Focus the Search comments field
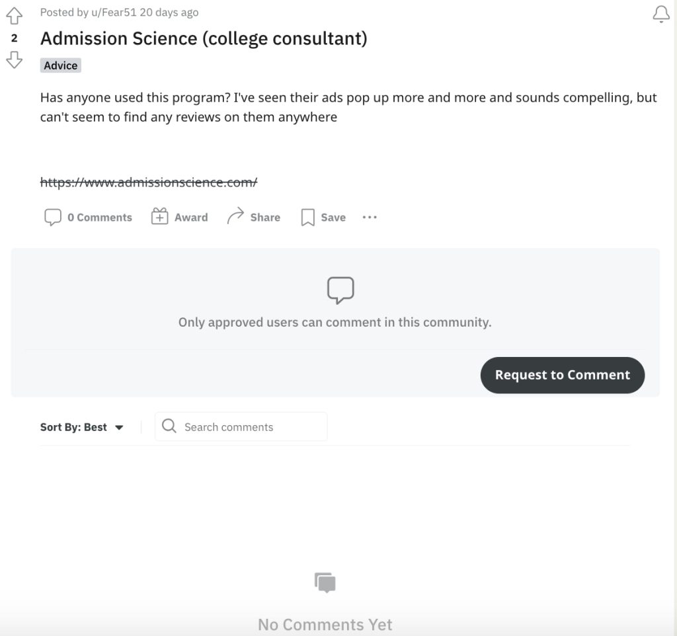 (241, 426)
